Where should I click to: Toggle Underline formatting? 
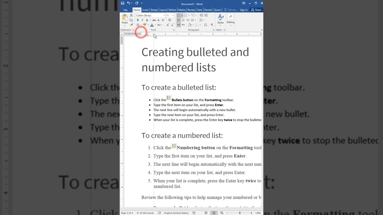[147, 20]
